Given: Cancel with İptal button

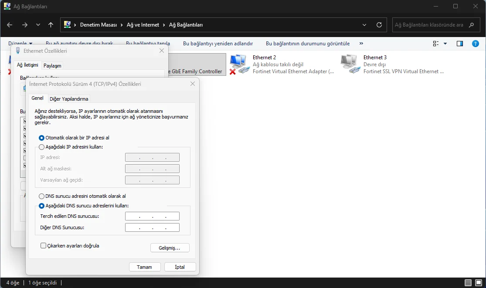Looking at the screenshot, I should 180,267.
